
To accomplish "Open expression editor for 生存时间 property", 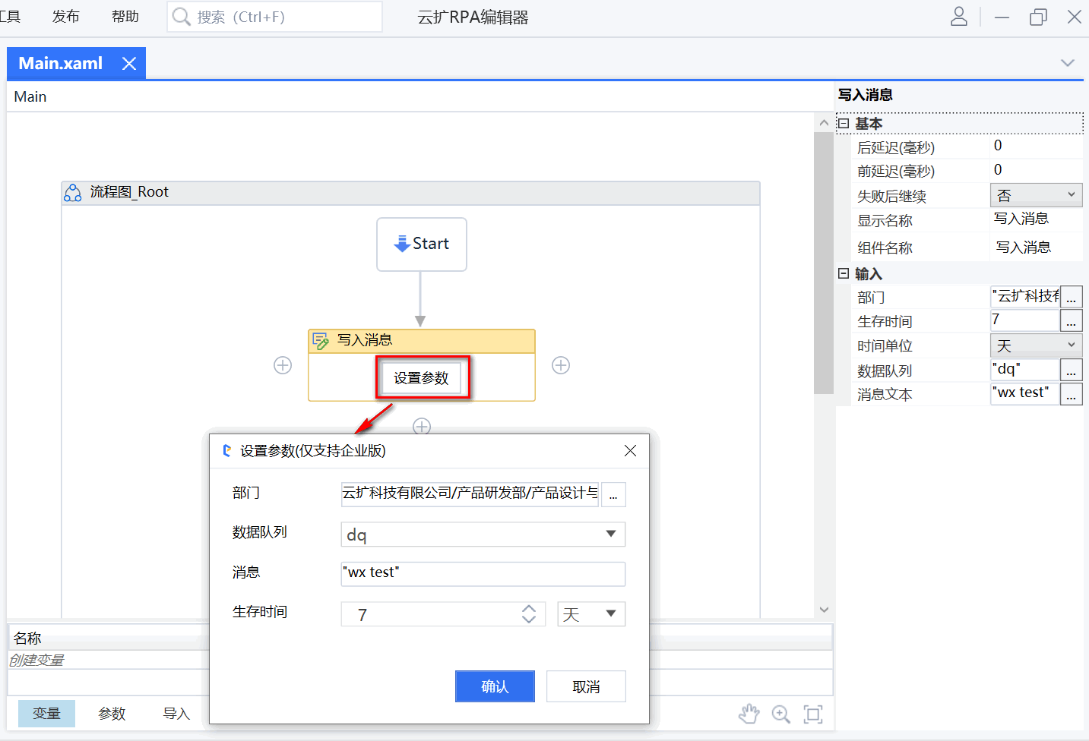I will 1072,321.
